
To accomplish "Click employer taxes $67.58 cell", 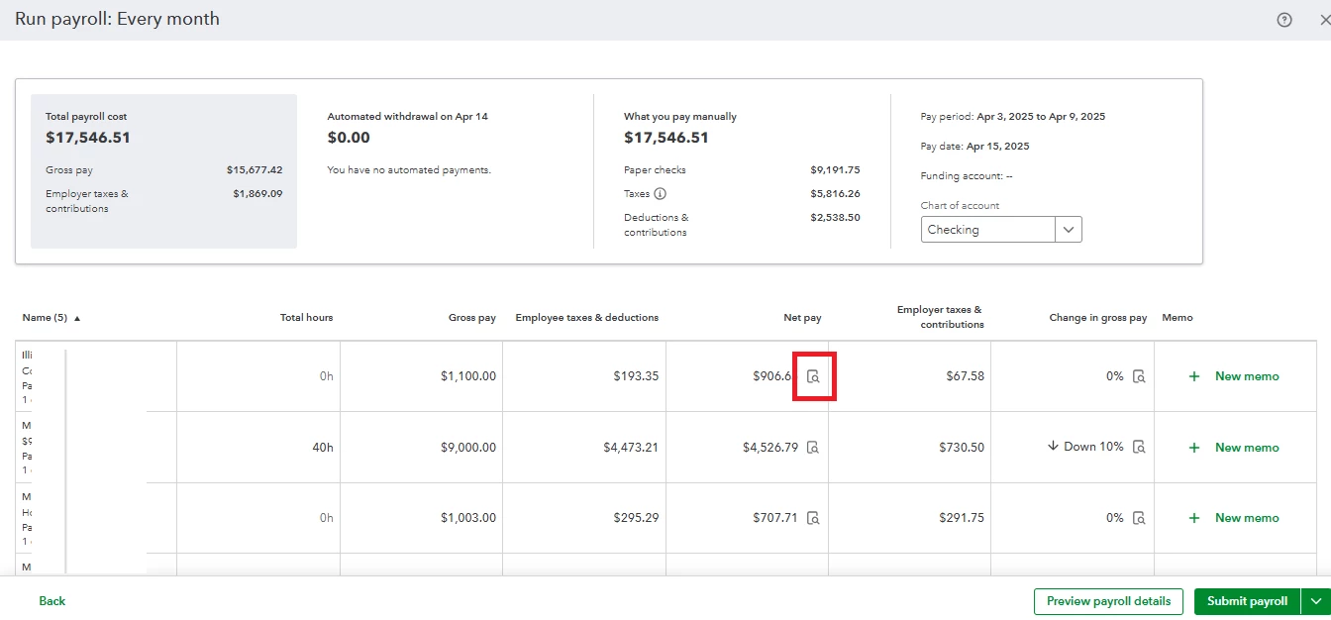I will click(x=966, y=376).
